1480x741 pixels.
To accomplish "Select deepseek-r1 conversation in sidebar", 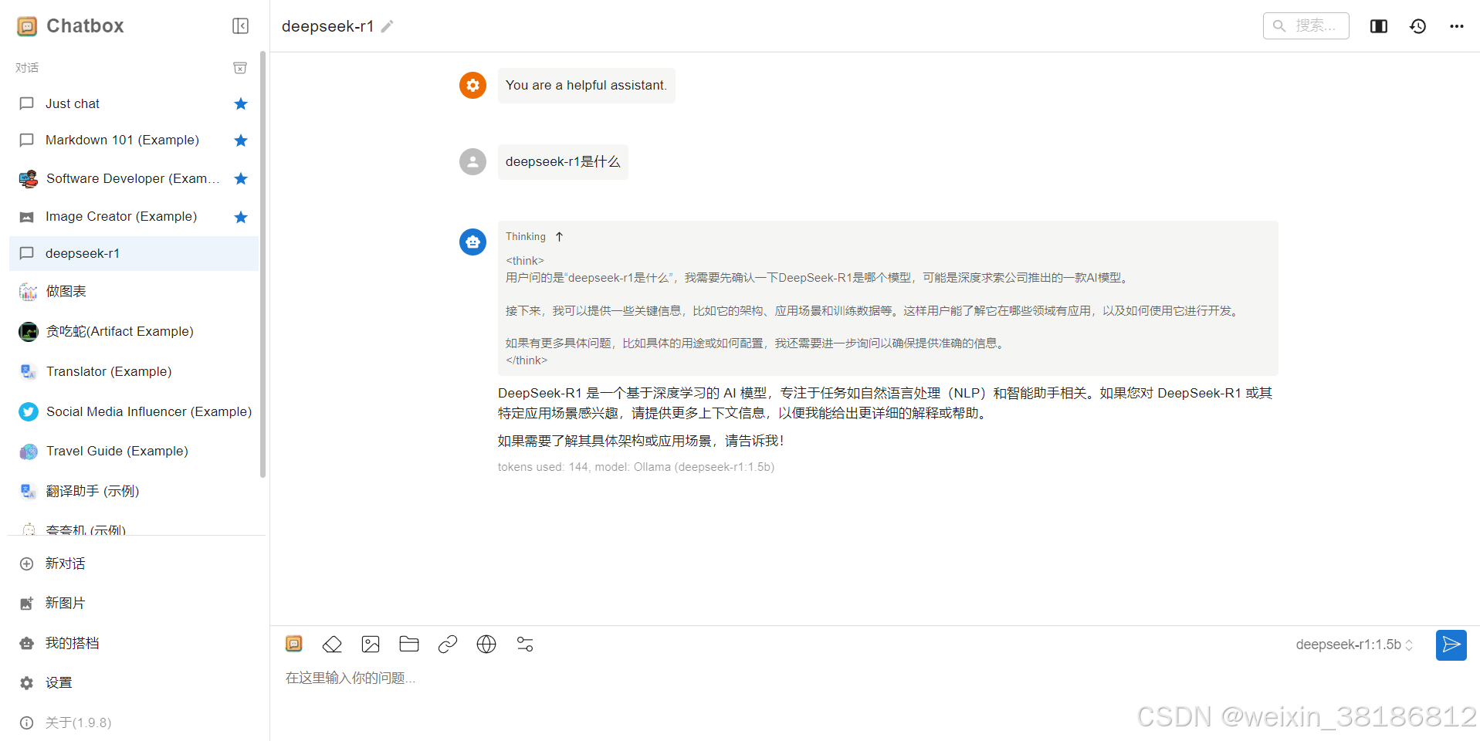I will 134,253.
